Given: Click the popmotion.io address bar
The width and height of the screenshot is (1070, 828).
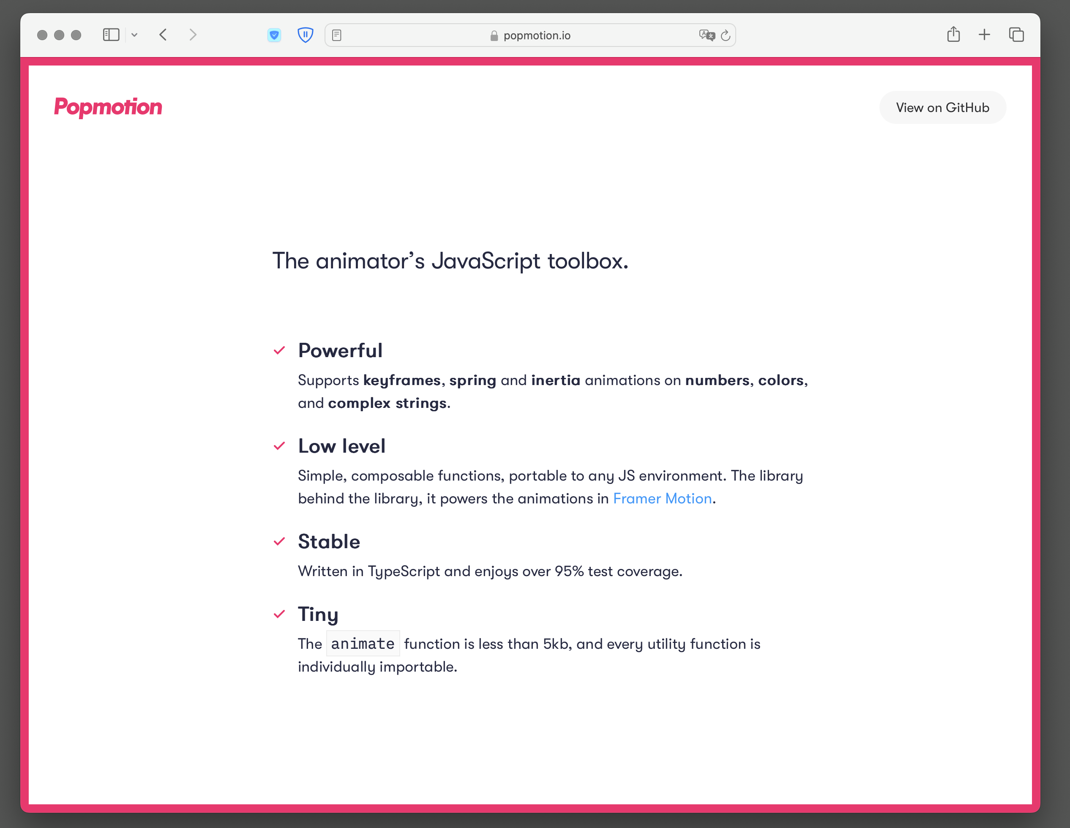Looking at the screenshot, I should [x=536, y=35].
